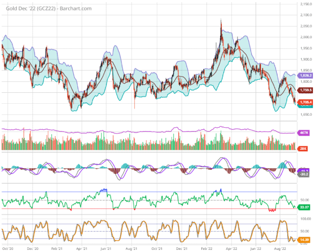The image size is (315, 252).
Task: Click the orange 14.39 stochastic value badge
Action: [x=305, y=239]
